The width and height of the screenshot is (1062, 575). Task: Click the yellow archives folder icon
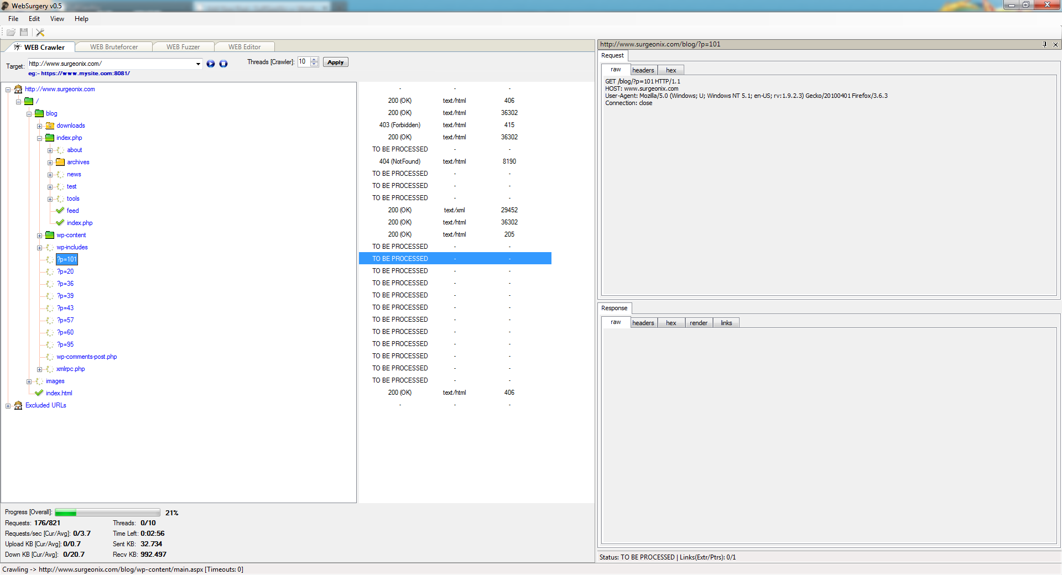[x=60, y=162]
